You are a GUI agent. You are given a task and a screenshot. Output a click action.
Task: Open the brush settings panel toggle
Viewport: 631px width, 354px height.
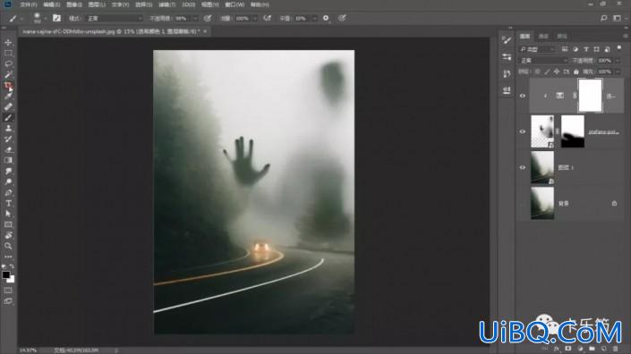click(x=56, y=18)
